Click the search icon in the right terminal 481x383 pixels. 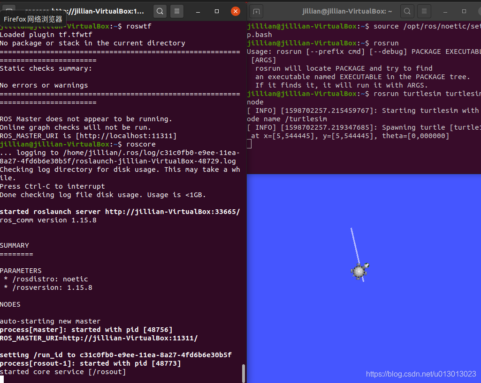(407, 11)
